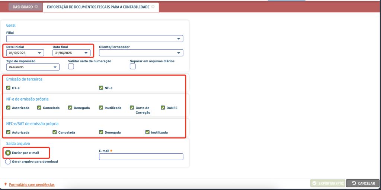Screen dimensions: 381x190
Task: Toggle the Carta de Correção checkbox
Action: click(132, 108)
